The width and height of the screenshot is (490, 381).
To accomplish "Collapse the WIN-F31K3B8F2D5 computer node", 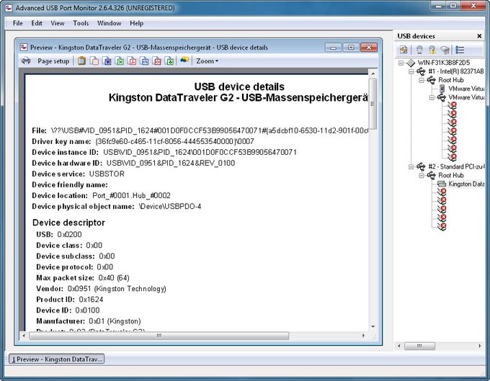I will tap(401, 63).
